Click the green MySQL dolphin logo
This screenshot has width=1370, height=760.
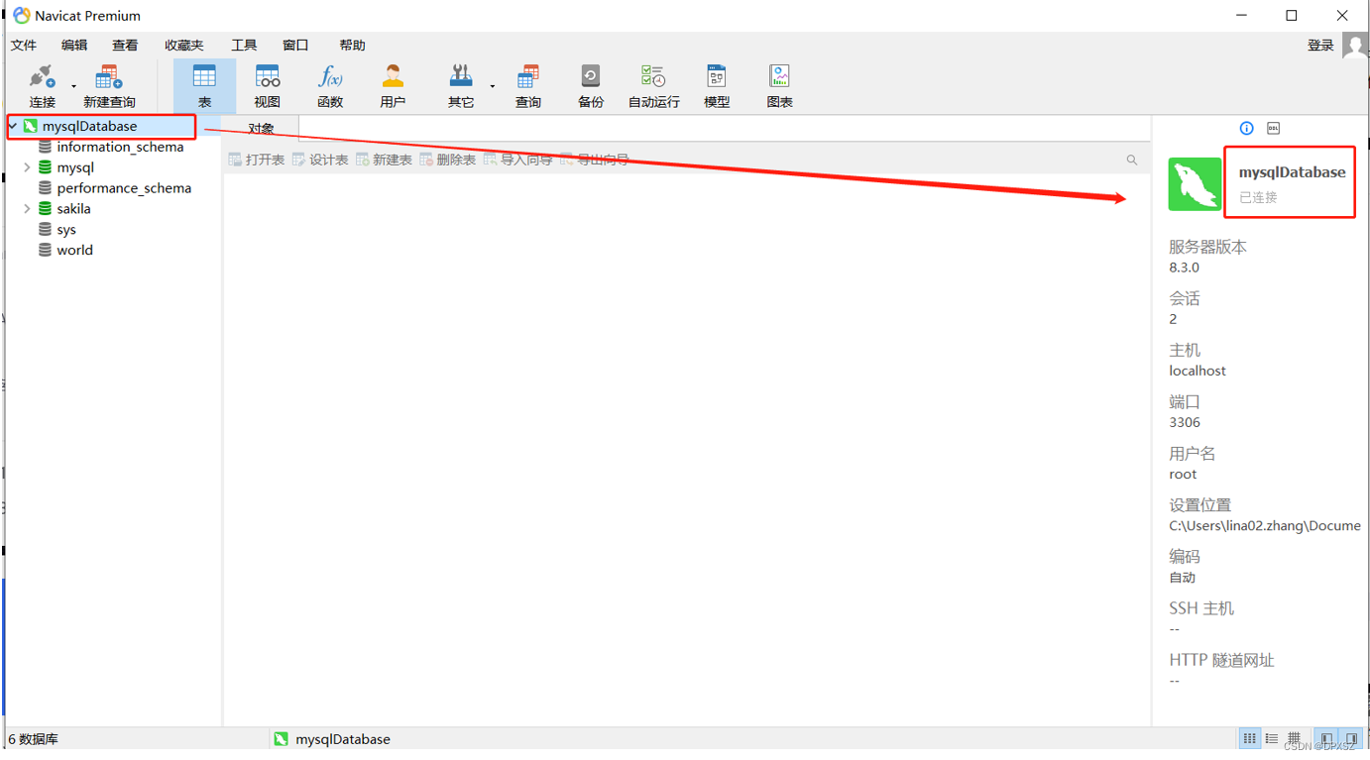[x=1195, y=184]
